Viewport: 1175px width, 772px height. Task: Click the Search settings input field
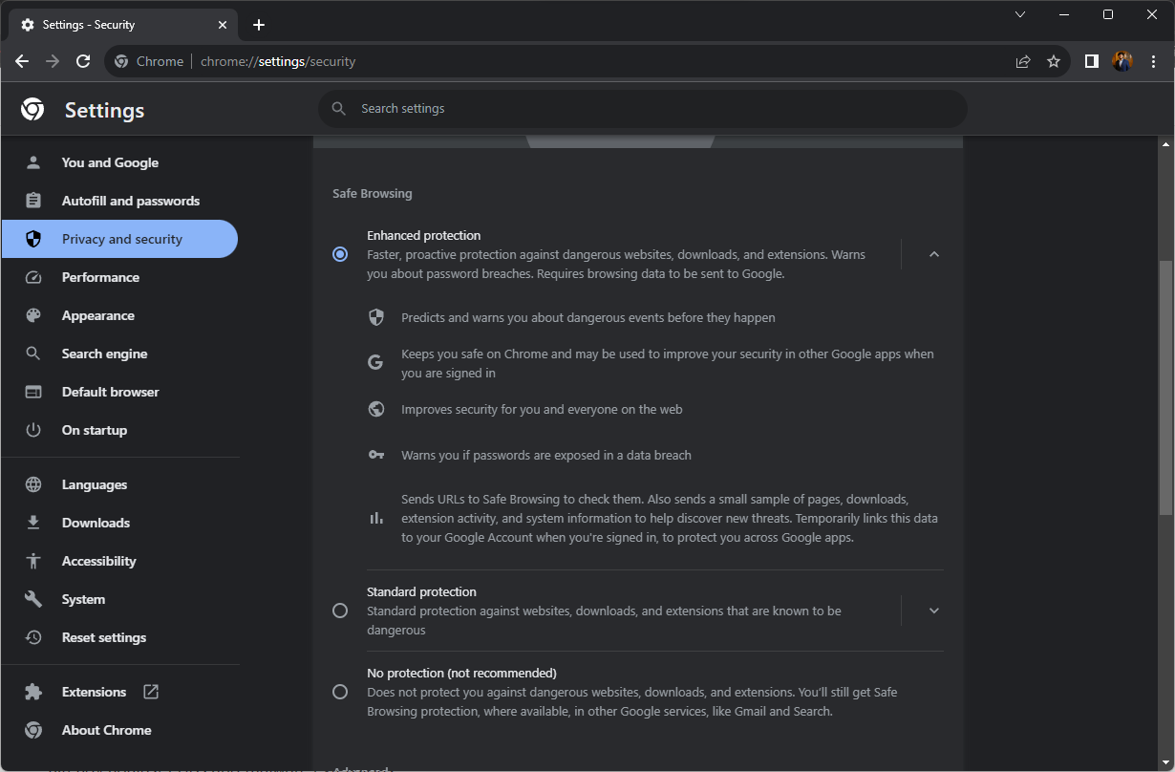[650, 109]
